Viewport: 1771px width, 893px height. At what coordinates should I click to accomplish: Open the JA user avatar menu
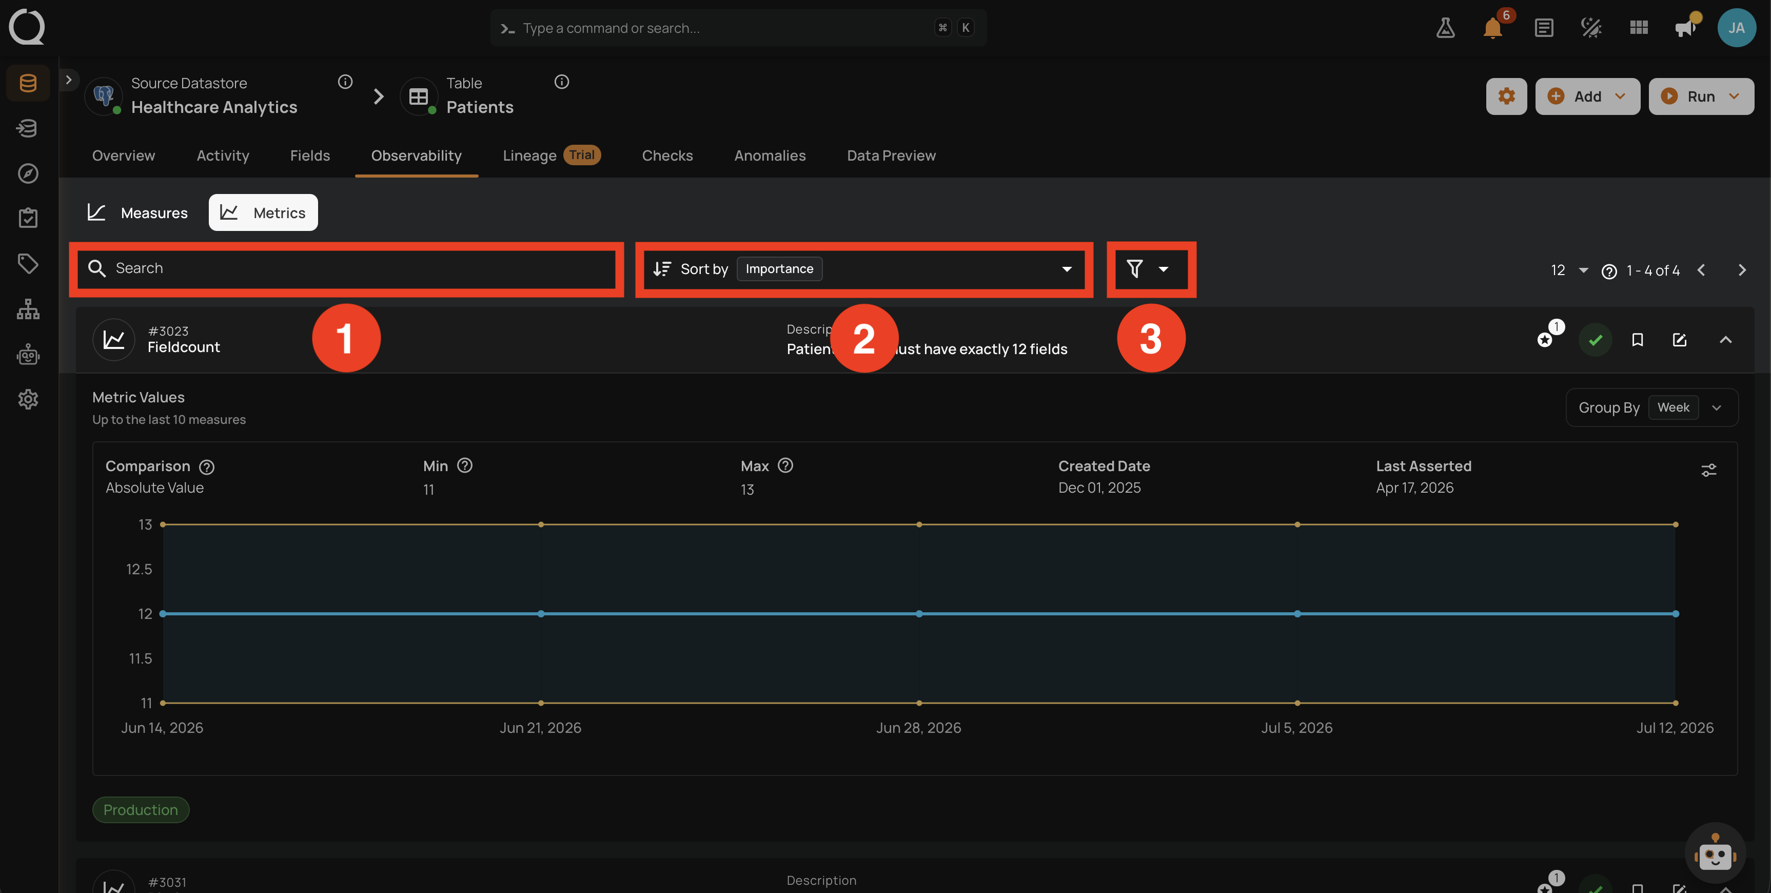1736,28
